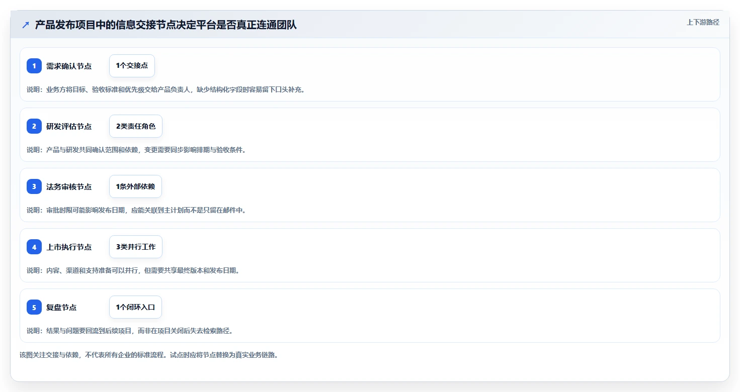This screenshot has width=740, height=392.
Task: Click the 2类责任角色 tag
Action: pos(136,126)
